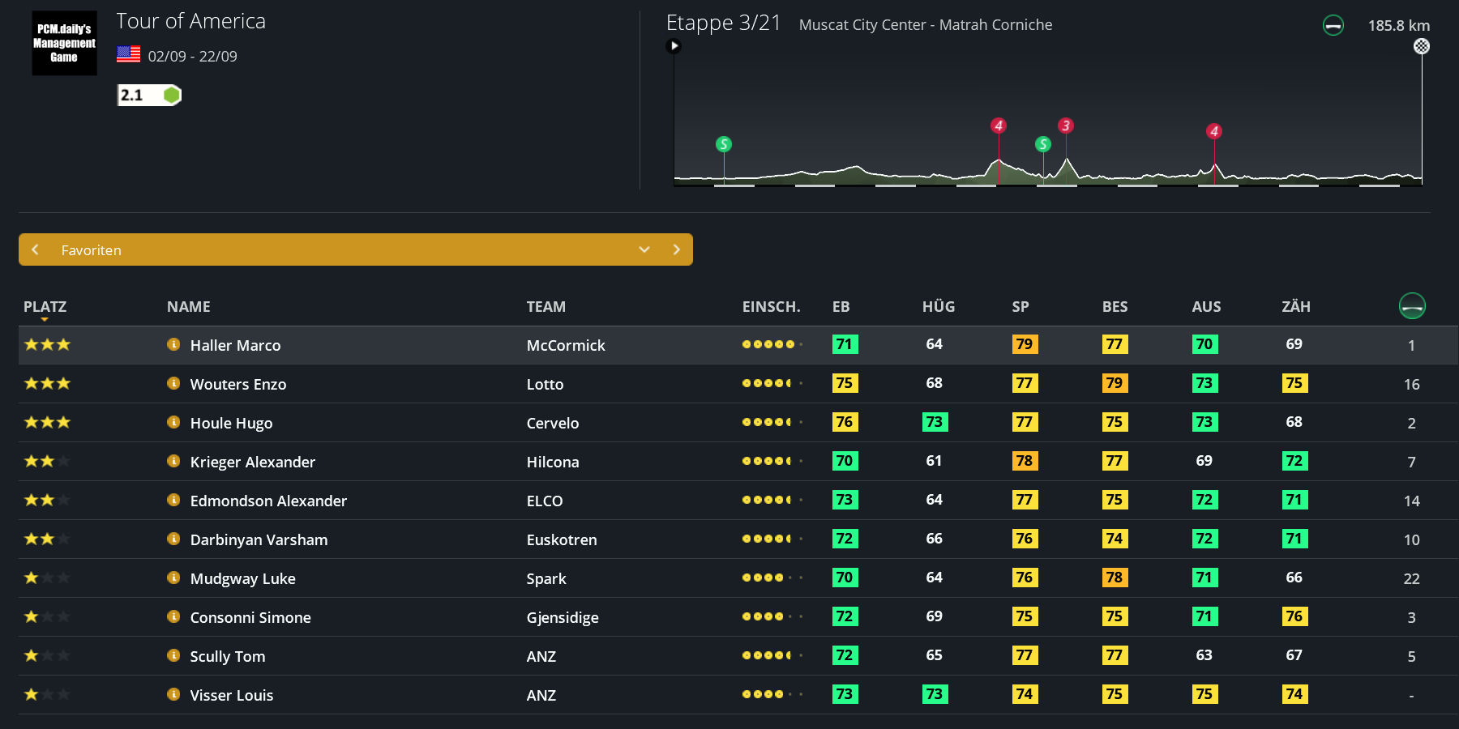Click the flat stage type icon near distance
The width and height of the screenshot is (1459, 729).
click(x=1333, y=26)
